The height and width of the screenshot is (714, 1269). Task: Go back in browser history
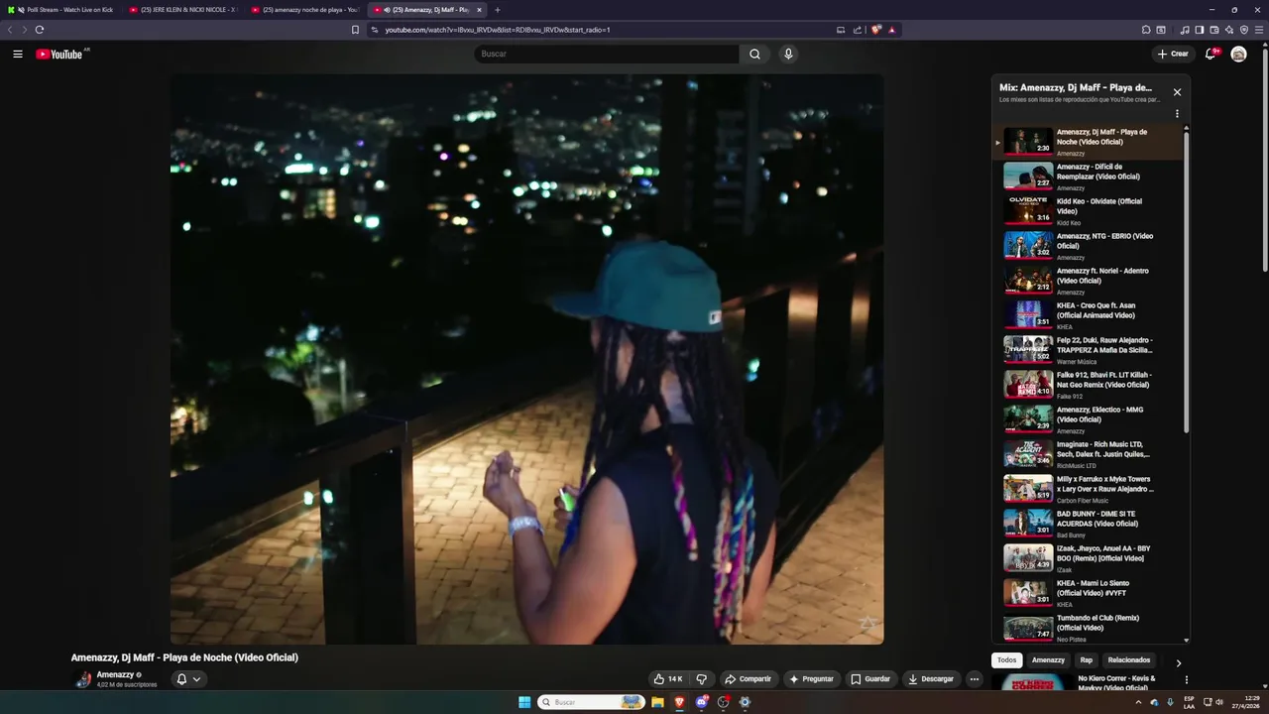click(11, 30)
